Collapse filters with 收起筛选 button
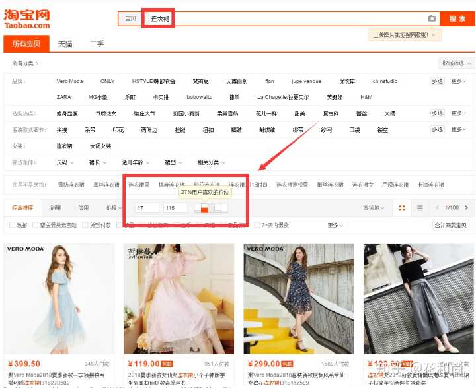Screen dimensions: 476x388 pos(457,63)
